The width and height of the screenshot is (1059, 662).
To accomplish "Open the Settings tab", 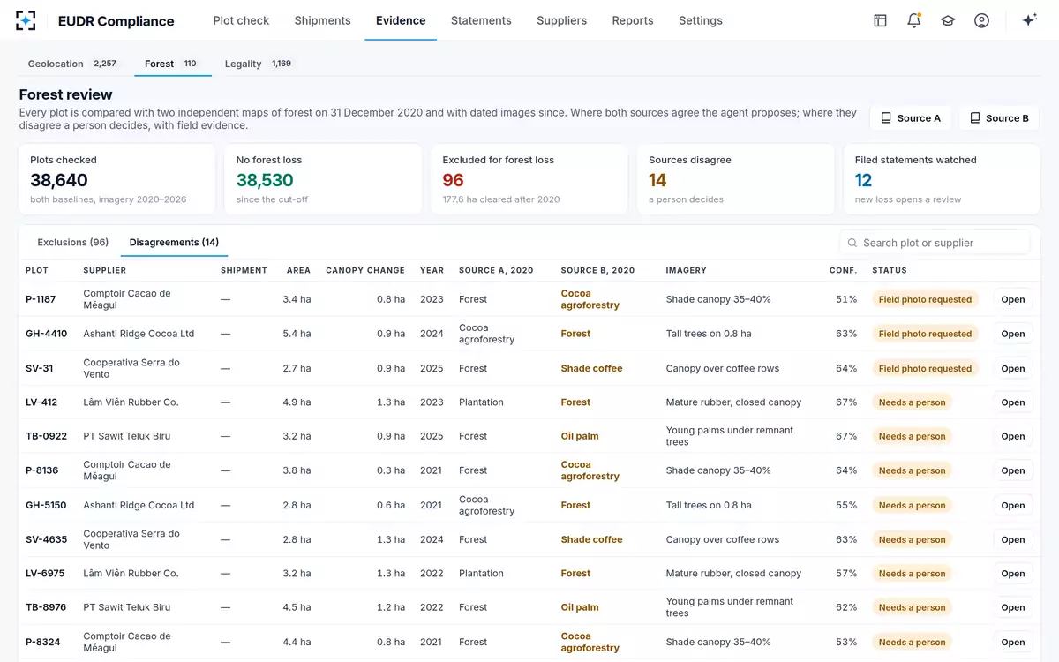I will pos(701,20).
